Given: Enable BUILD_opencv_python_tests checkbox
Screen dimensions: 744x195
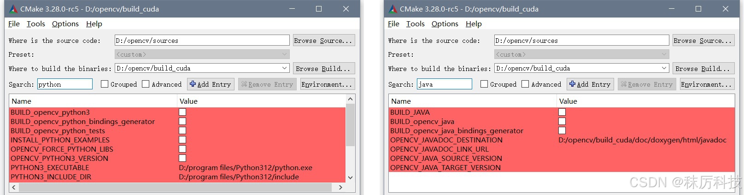Looking at the screenshot, I should (x=182, y=130).
